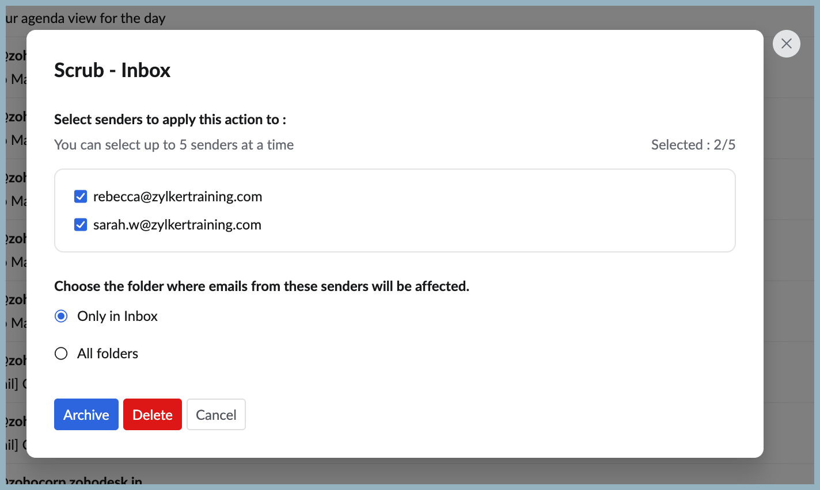Viewport: 820px width, 490px height.
Task: Uncheck the sarah.w@zylkertraining.com checkbox
Action: pos(81,225)
